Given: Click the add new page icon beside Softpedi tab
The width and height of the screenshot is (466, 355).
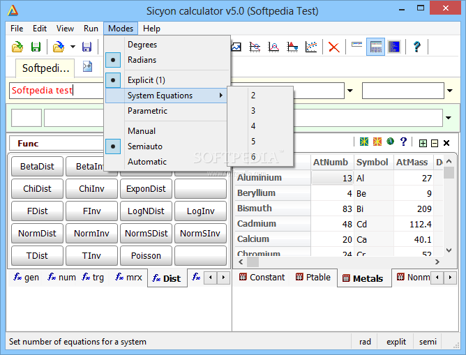Looking at the screenshot, I should [x=87, y=66].
